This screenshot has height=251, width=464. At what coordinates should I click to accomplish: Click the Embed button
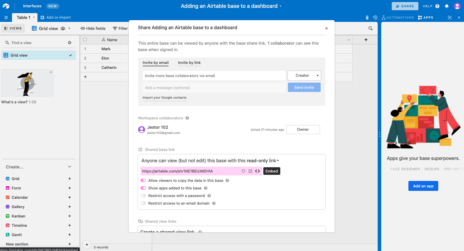pos(271,171)
